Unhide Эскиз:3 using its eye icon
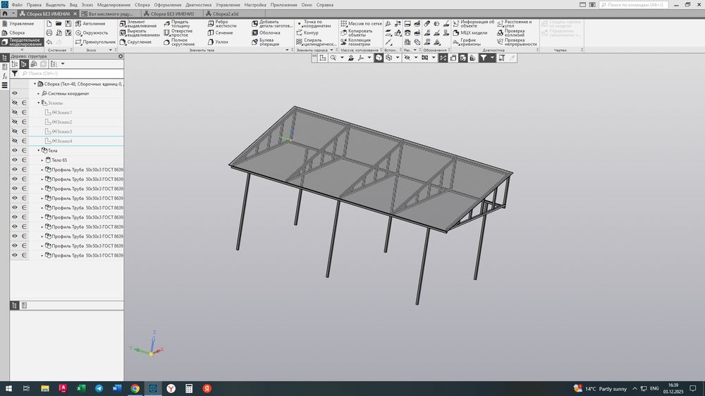705x396 pixels. point(14,132)
